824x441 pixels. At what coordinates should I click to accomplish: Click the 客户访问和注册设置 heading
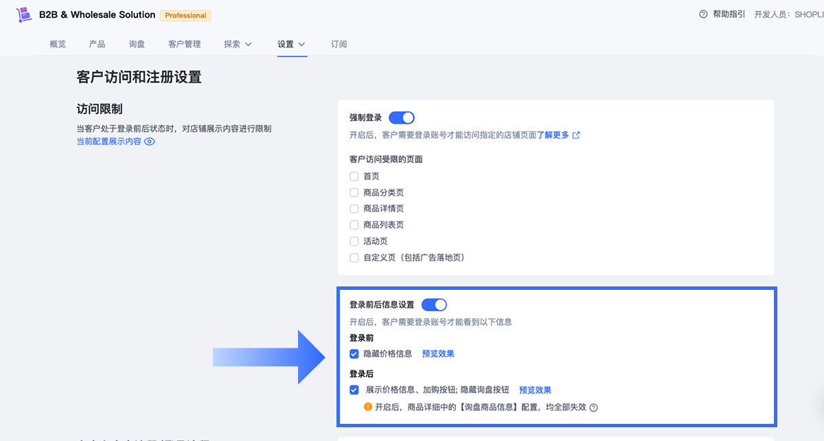(x=139, y=77)
